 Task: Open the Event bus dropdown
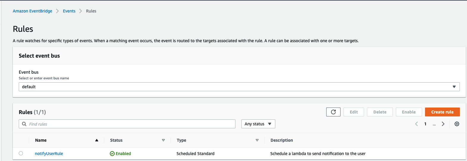coord(239,87)
